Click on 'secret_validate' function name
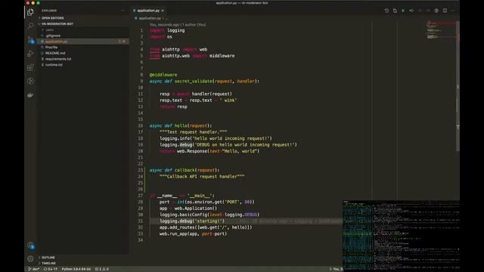This screenshot has height=272, width=484. pyautogui.click(x=194, y=81)
